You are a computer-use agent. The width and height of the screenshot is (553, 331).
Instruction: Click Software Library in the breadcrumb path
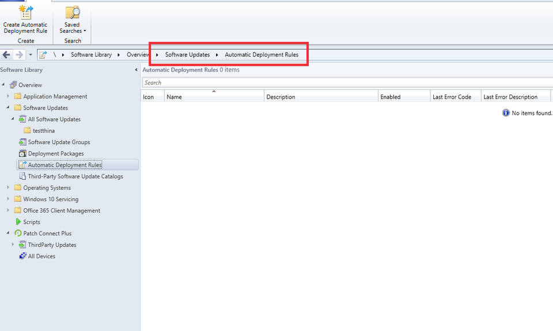click(91, 55)
